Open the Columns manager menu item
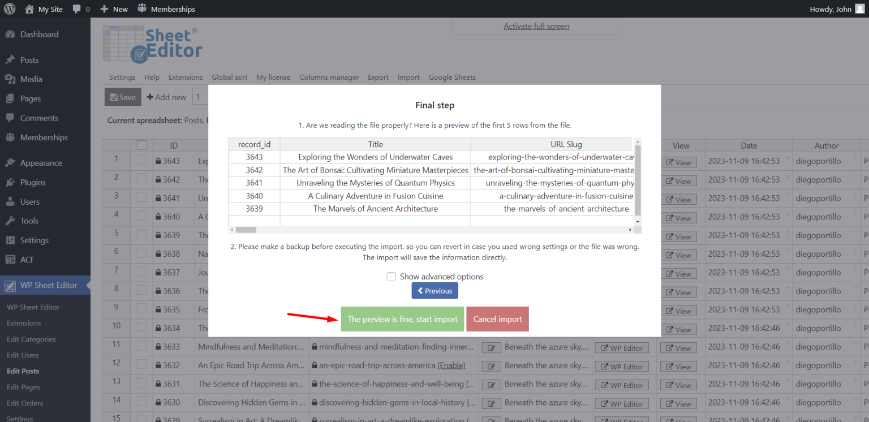This screenshot has height=422, width=869. pyautogui.click(x=329, y=77)
